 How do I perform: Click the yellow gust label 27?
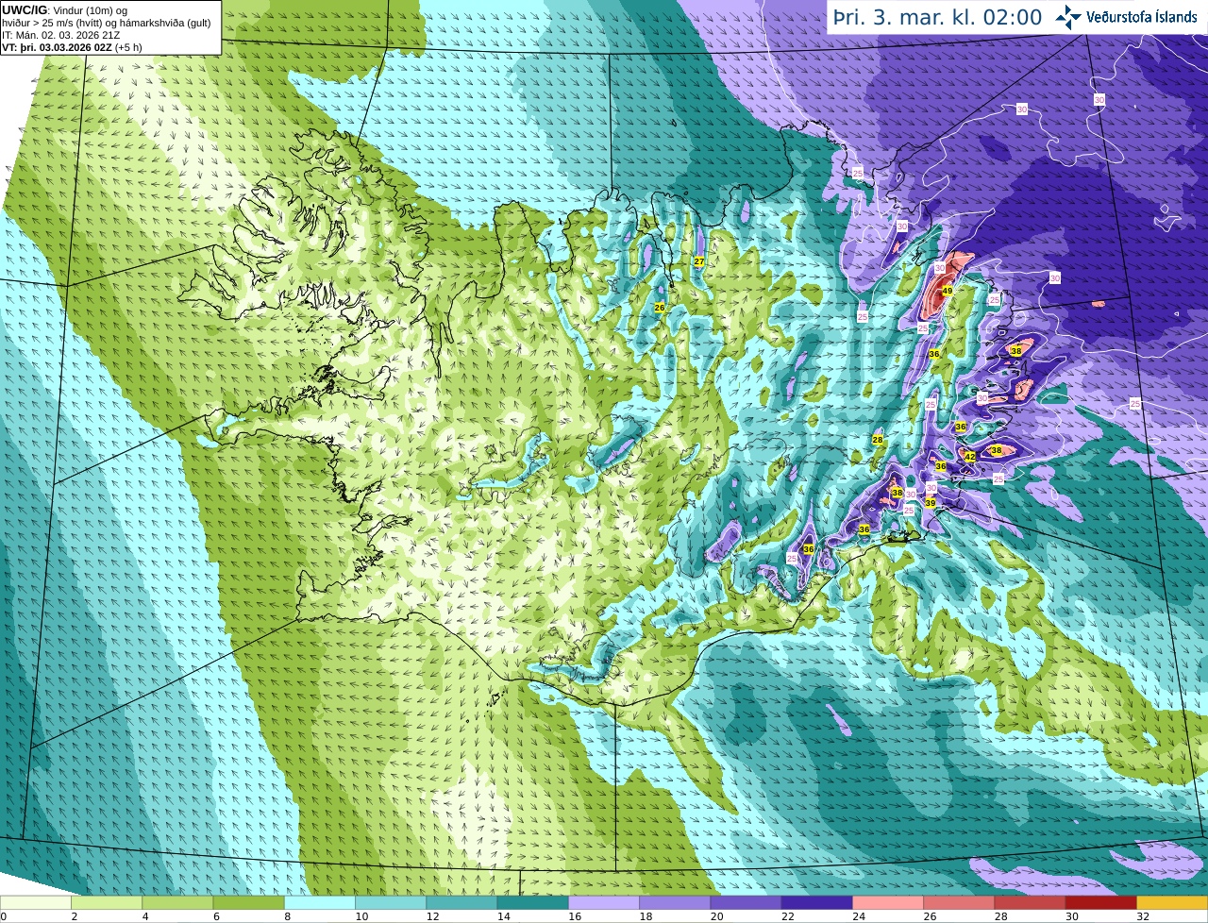point(699,261)
